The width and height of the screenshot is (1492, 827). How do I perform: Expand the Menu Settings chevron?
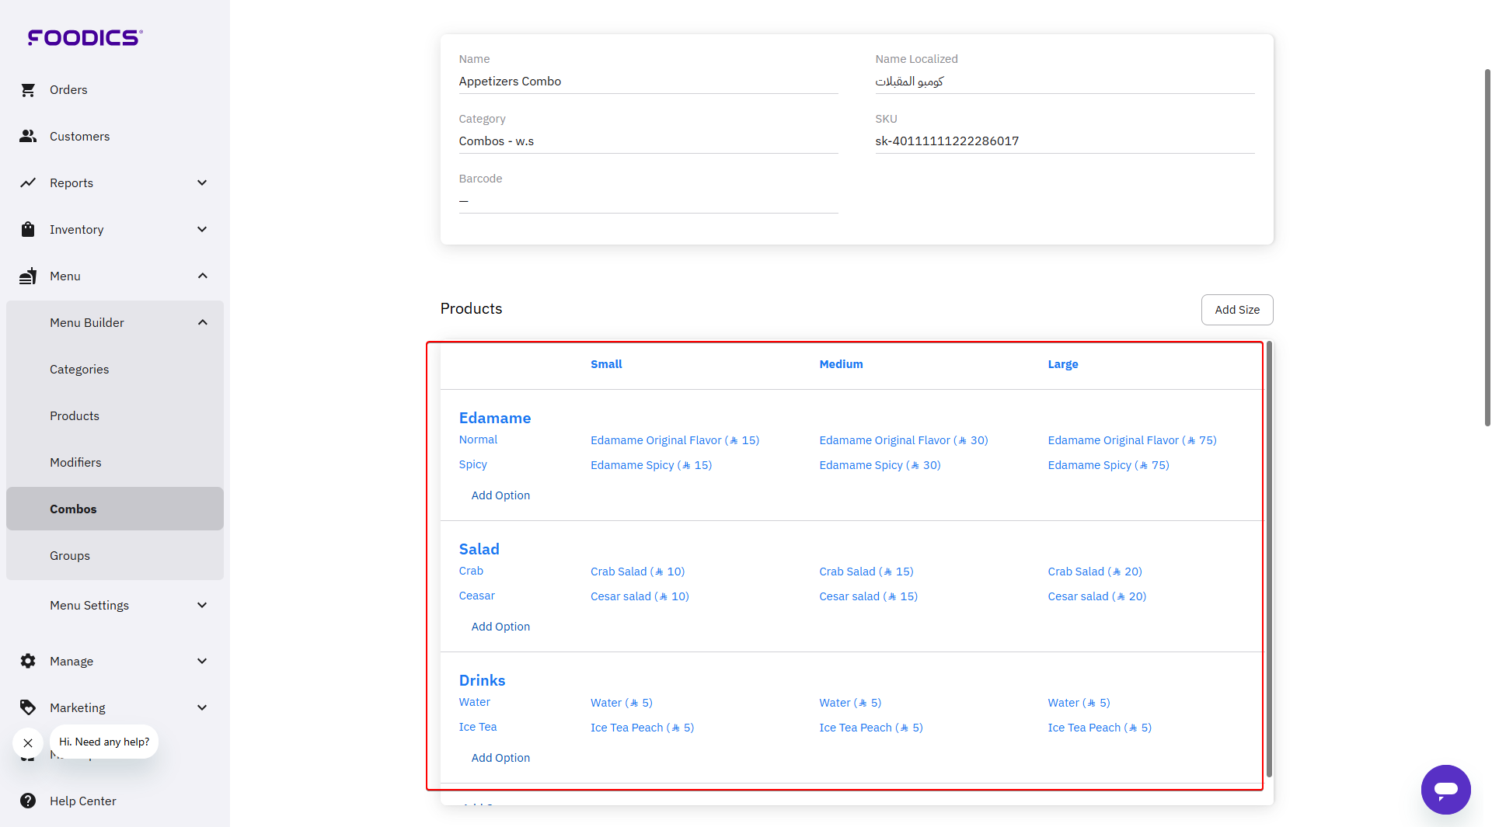[x=202, y=606]
